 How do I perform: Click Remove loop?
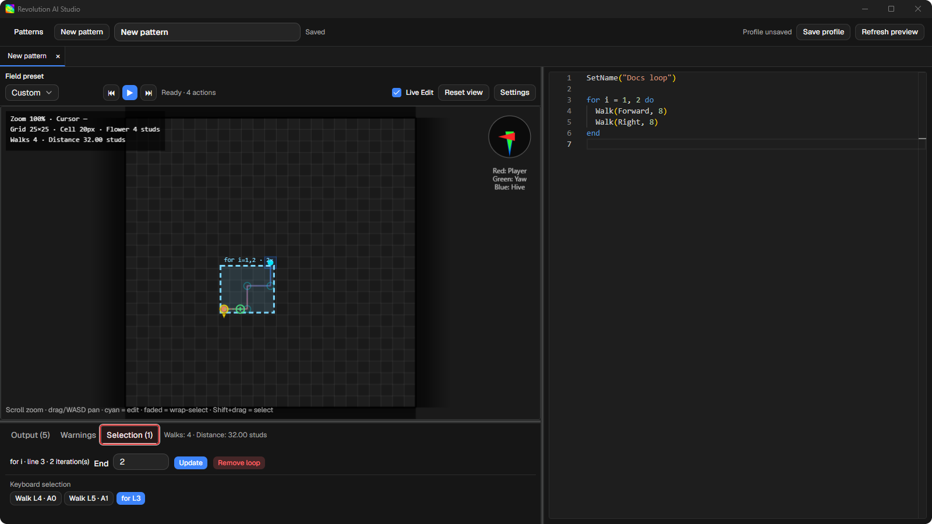click(239, 463)
